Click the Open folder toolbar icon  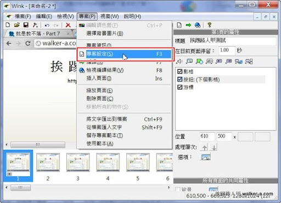tap(17, 25)
